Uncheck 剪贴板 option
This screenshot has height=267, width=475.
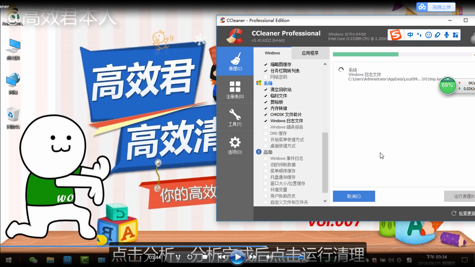[x=266, y=102]
